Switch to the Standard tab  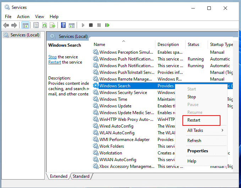pos(81,176)
